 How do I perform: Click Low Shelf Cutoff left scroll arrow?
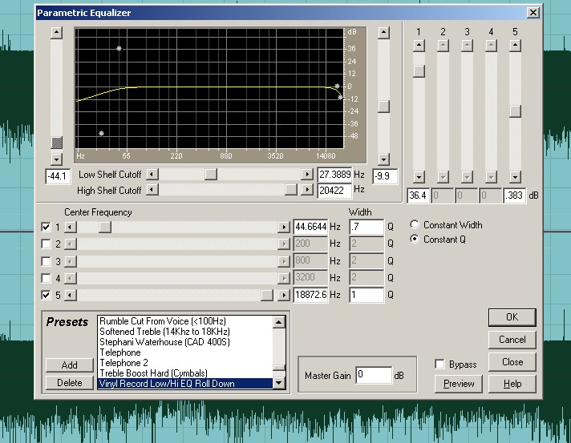(x=152, y=174)
